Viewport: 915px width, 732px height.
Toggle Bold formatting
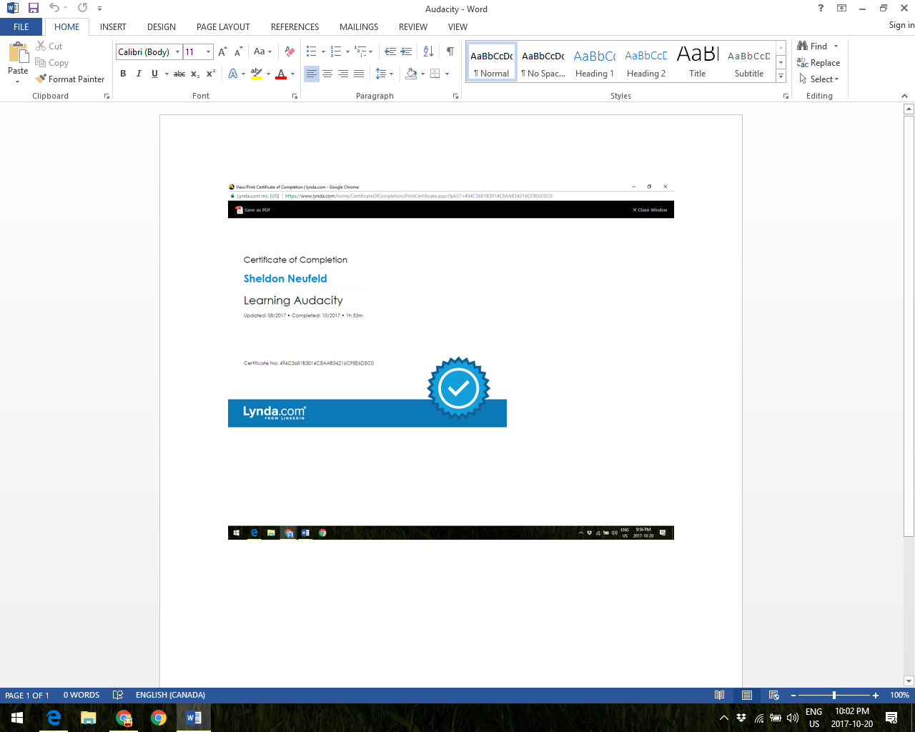click(x=123, y=74)
